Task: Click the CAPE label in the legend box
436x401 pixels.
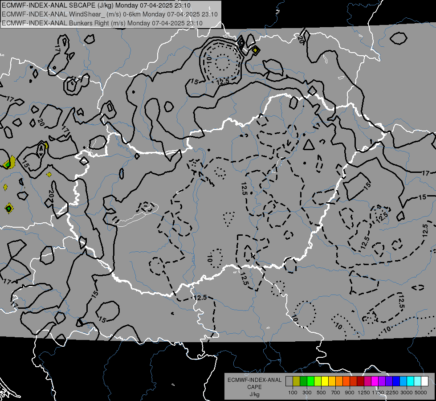Action: coord(254,387)
